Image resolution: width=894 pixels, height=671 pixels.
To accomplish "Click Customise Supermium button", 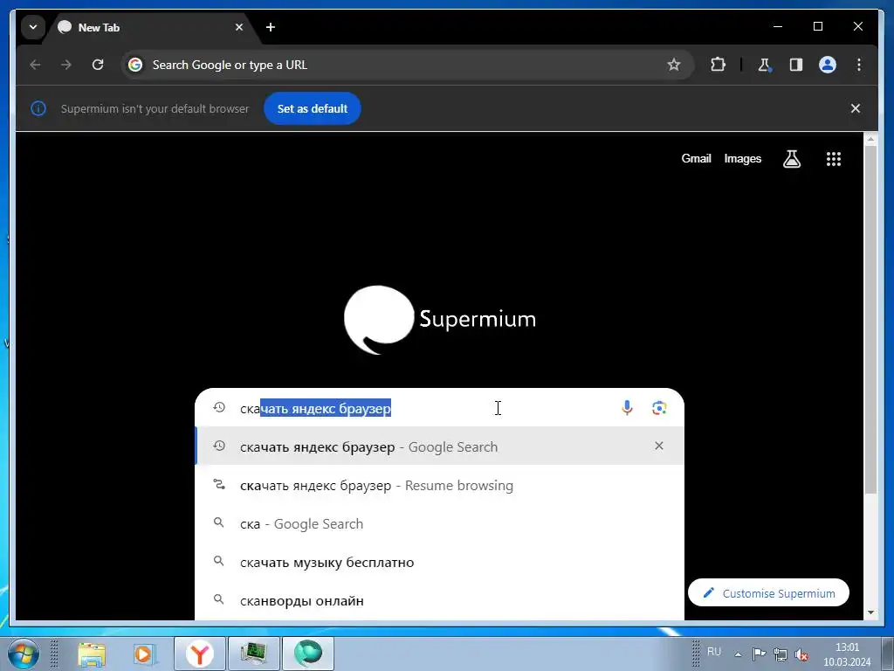I will point(768,593).
